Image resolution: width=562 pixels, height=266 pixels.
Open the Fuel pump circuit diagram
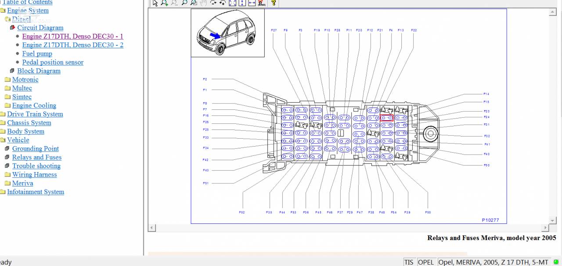pos(37,54)
